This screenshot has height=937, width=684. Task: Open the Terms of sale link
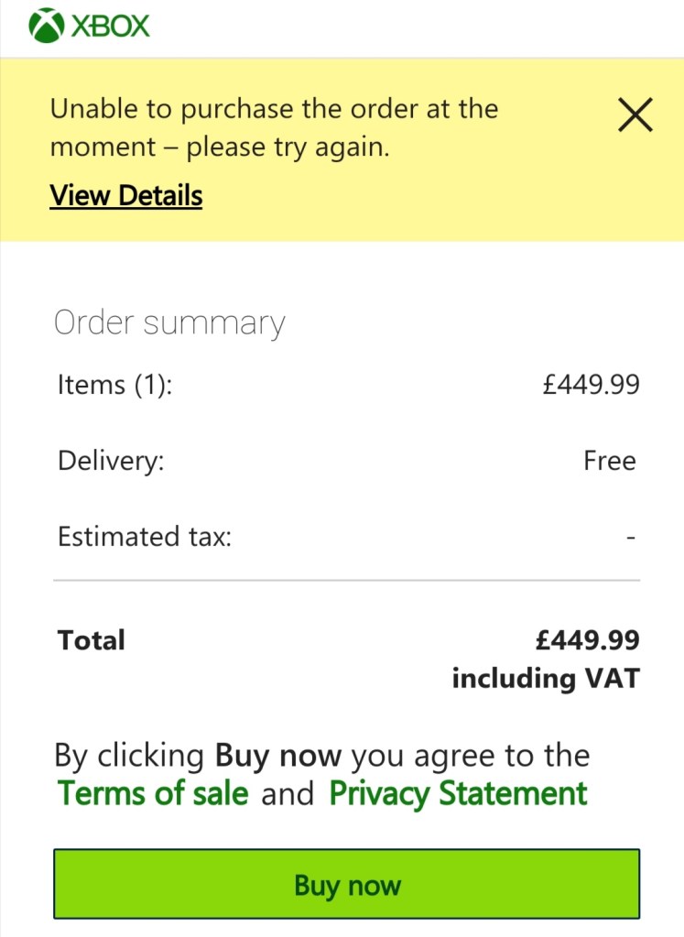point(153,793)
